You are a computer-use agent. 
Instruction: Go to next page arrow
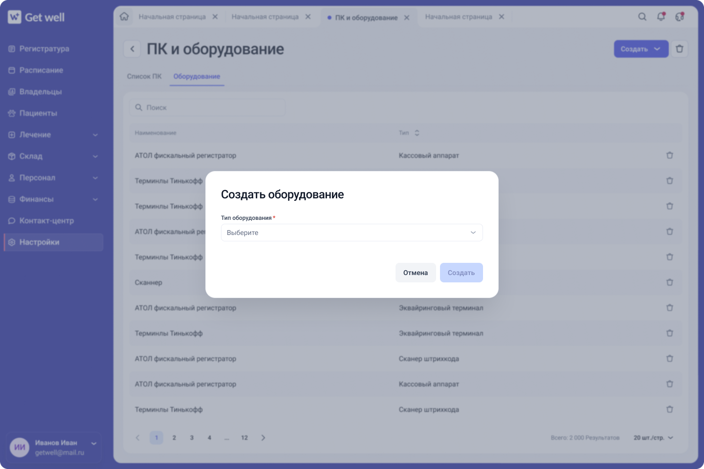pos(263,438)
